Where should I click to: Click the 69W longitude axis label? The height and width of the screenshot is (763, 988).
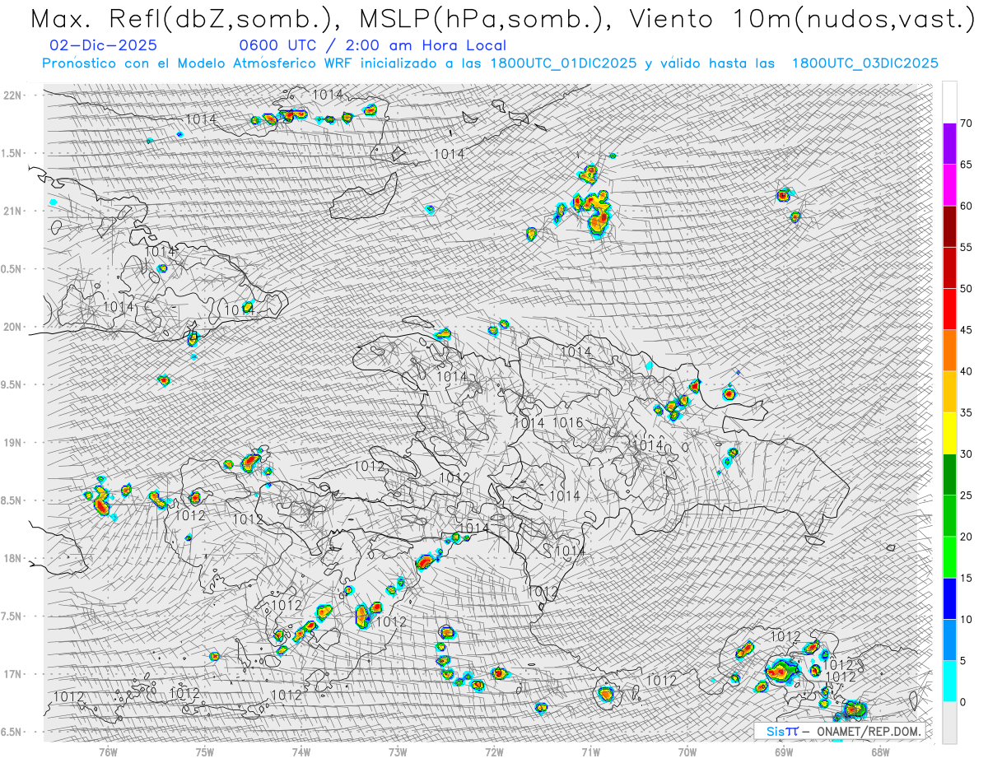click(x=784, y=751)
